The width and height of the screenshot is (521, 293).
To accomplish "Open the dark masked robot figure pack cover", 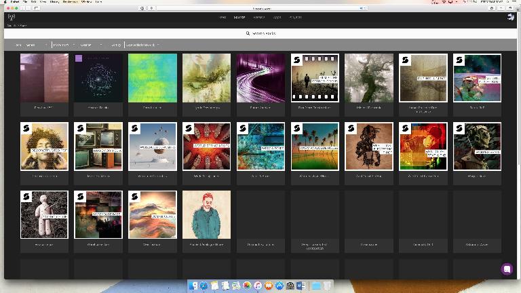I will click(477, 146).
